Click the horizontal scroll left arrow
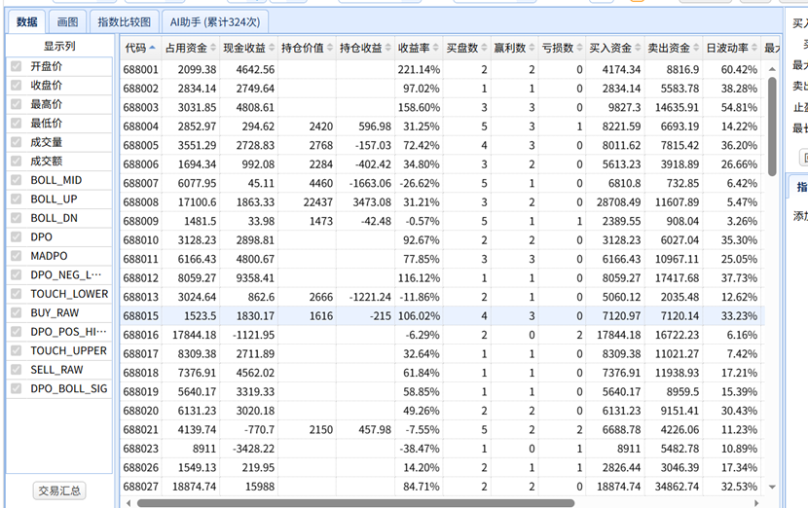The width and height of the screenshot is (808, 508). [x=129, y=503]
